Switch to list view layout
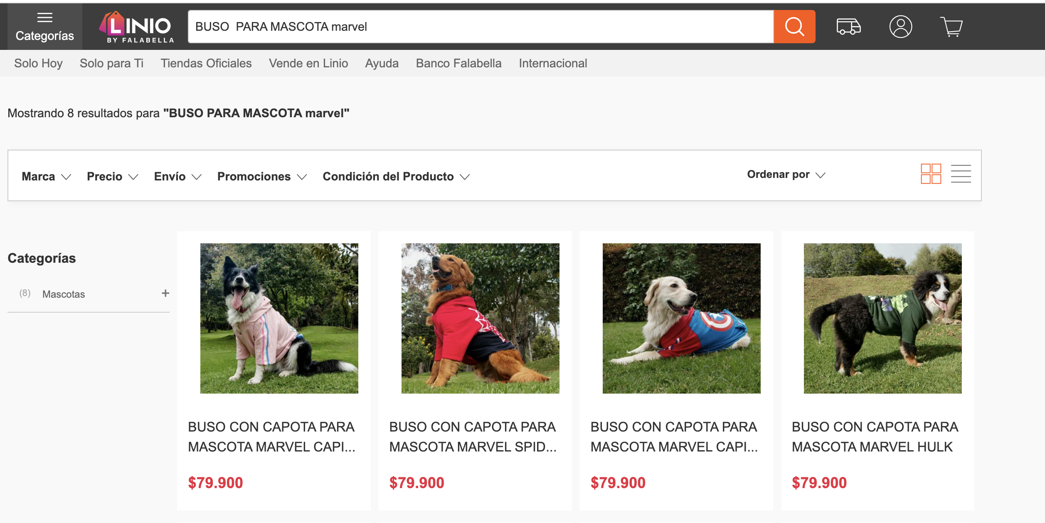 point(961,174)
